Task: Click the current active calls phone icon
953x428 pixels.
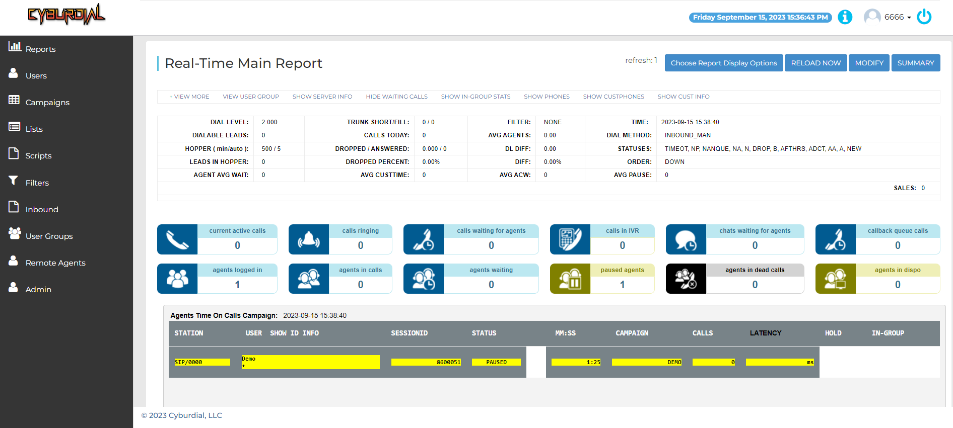Action: (x=177, y=239)
